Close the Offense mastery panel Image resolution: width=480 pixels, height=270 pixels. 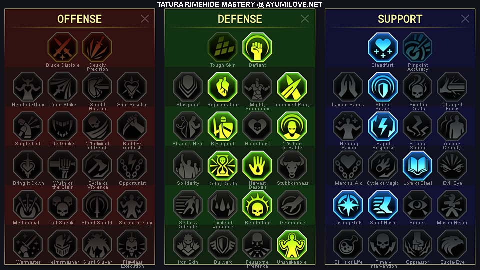145,19
